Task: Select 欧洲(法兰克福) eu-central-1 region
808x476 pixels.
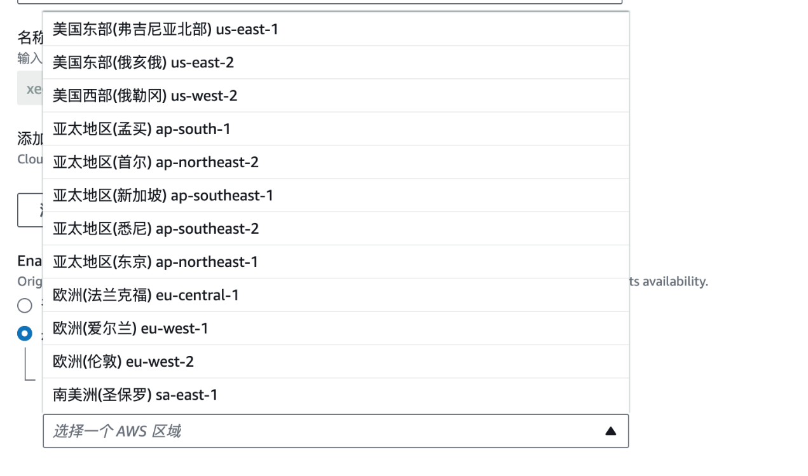Action: point(336,296)
